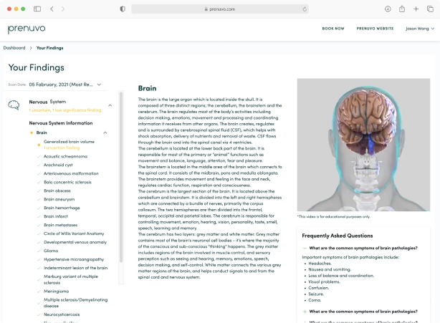Viewport: 440px width, 323px height.
Task: Click the 3D brain anatomy video
Action: coord(363,145)
